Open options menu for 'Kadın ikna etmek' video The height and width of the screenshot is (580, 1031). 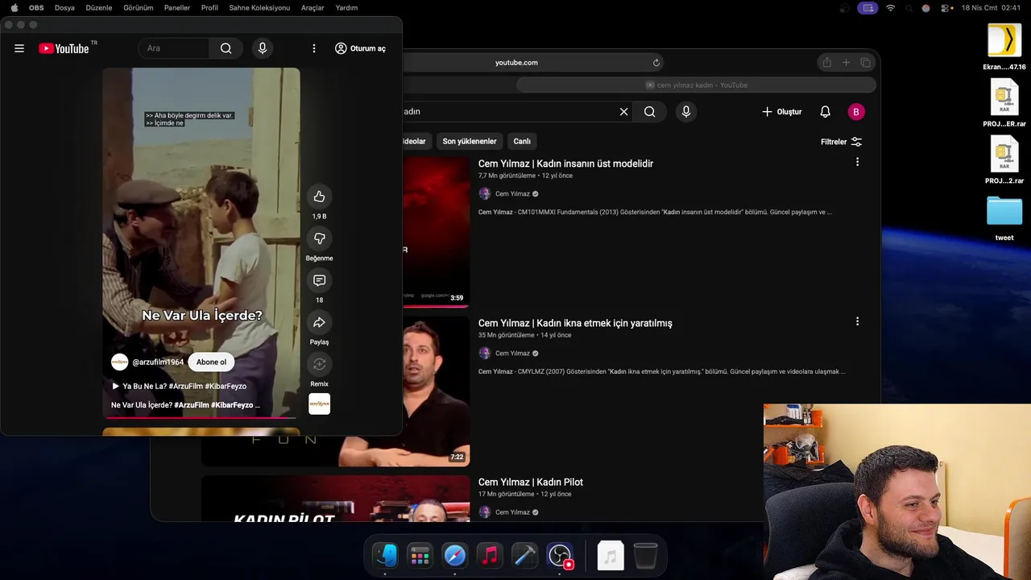(x=857, y=321)
